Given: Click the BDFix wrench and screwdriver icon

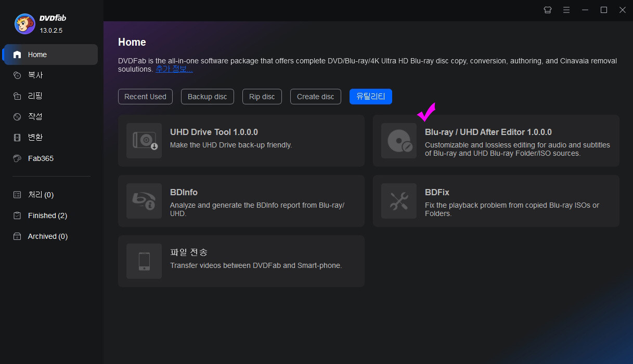Looking at the screenshot, I should (x=399, y=201).
